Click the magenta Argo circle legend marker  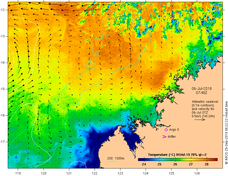pos(166,130)
